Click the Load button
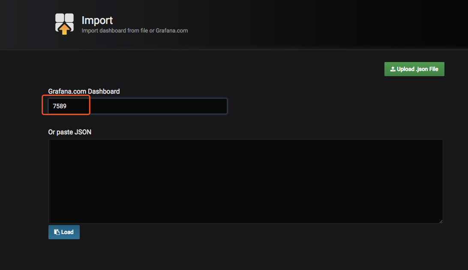Screen dimensions: 468x270 tap(64, 232)
